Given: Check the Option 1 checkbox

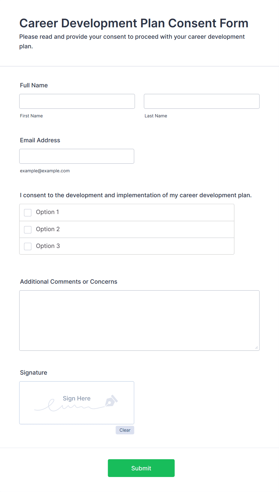Looking at the screenshot, I should point(28,213).
